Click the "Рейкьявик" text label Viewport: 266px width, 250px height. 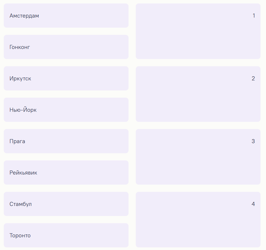click(x=23, y=173)
